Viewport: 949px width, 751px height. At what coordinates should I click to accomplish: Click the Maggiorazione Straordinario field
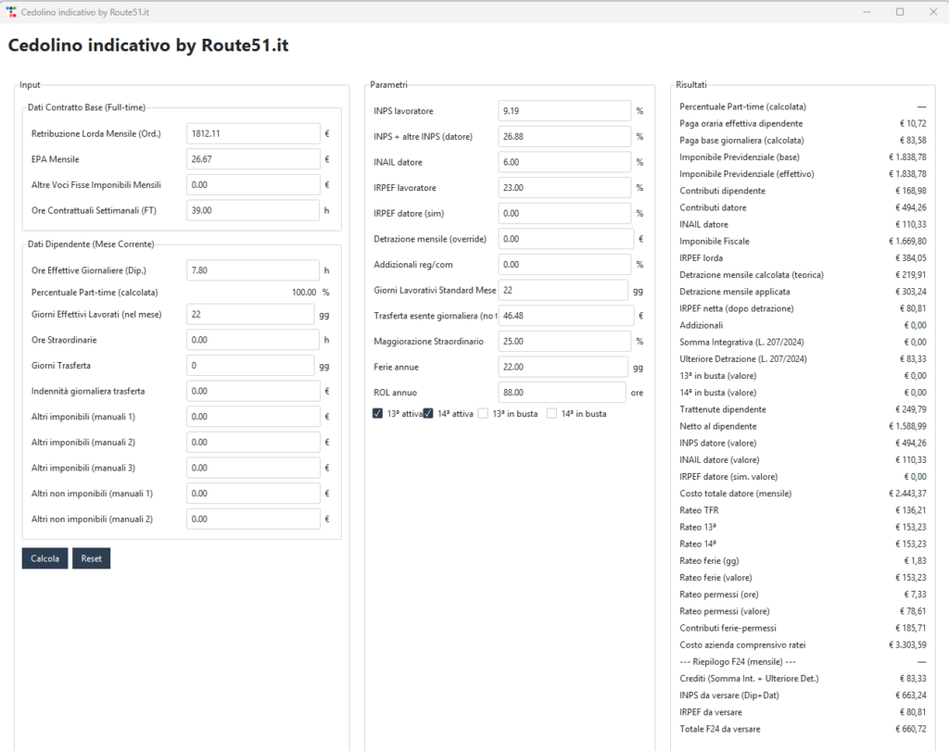[x=564, y=342]
